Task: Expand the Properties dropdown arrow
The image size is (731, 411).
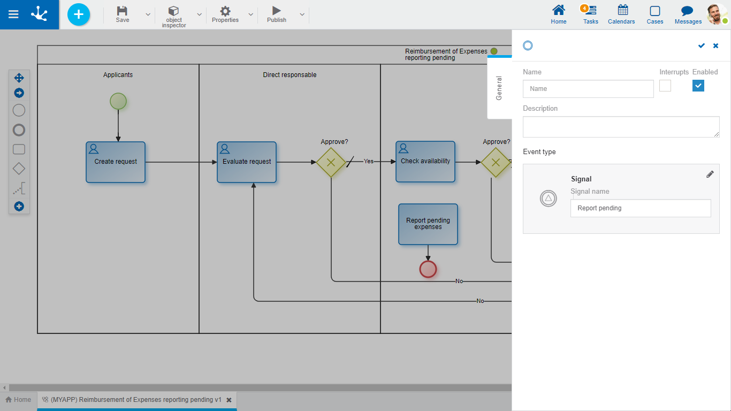Action: (x=250, y=14)
